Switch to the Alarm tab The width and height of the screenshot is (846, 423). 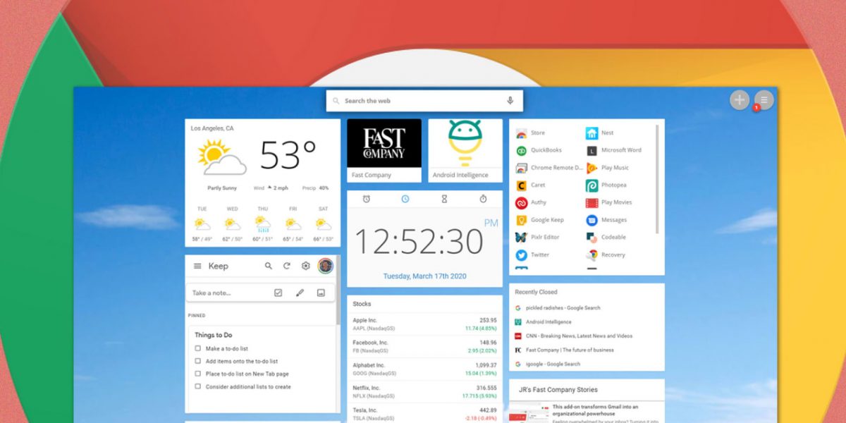pyautogui.click(x=367, y=200)
